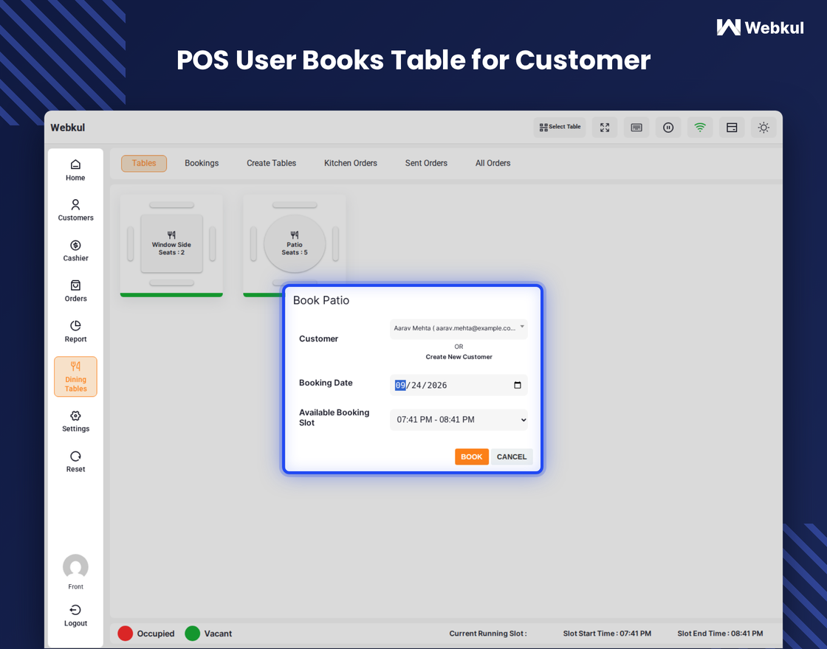Open the Kitchen Orders tab

350,163
